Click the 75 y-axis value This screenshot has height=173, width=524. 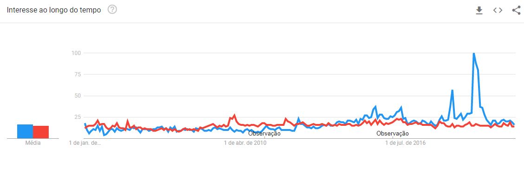tap(78, 74)
